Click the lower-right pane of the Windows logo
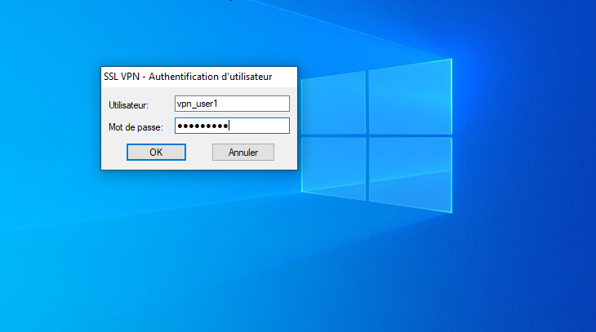This screenshot has width=596, height=332. pyautogui.click(x=408, y=173)
